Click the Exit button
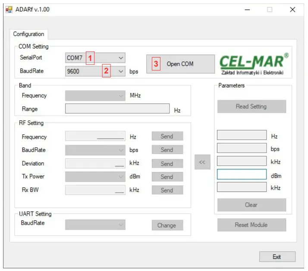The width and height of the screenshot is (308, 271). coord(277,257)
